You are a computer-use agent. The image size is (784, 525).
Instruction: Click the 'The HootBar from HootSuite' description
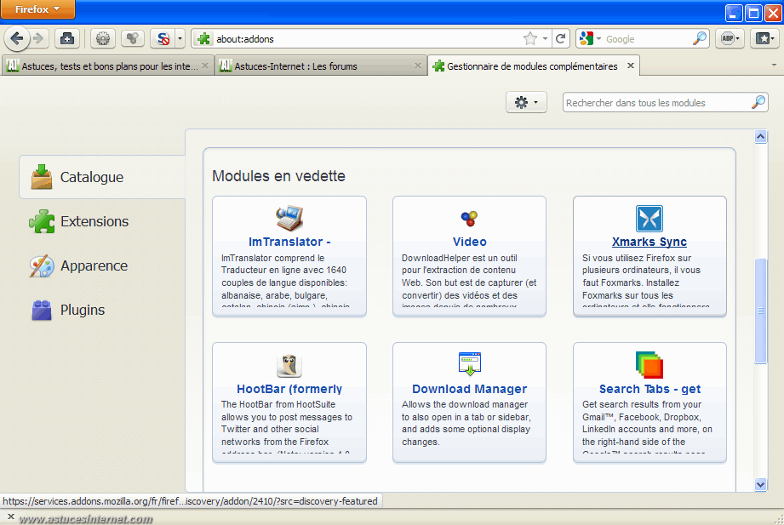click(x=287, y=426)
